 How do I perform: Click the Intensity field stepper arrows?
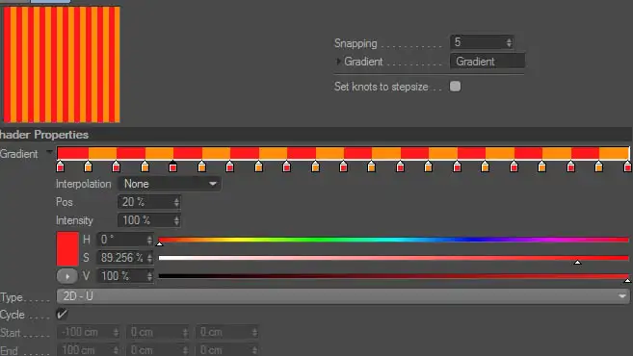pyautogui.click(x=176, y=220)
